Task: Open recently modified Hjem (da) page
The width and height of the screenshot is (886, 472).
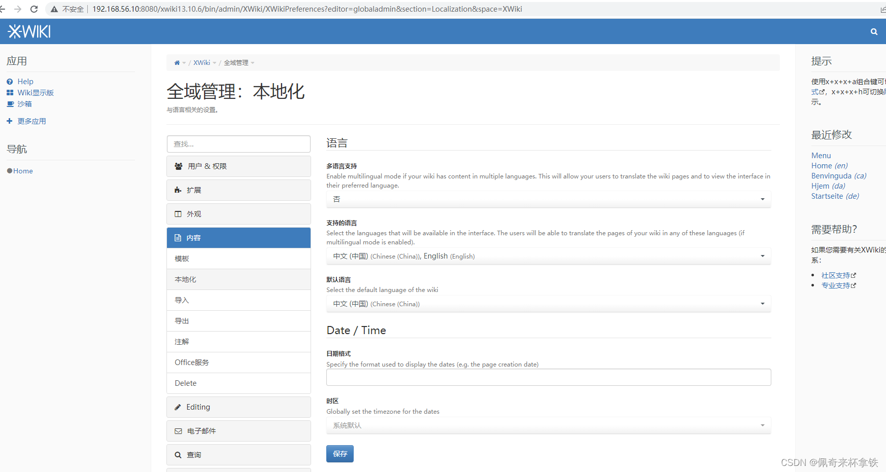Action: 828,186
